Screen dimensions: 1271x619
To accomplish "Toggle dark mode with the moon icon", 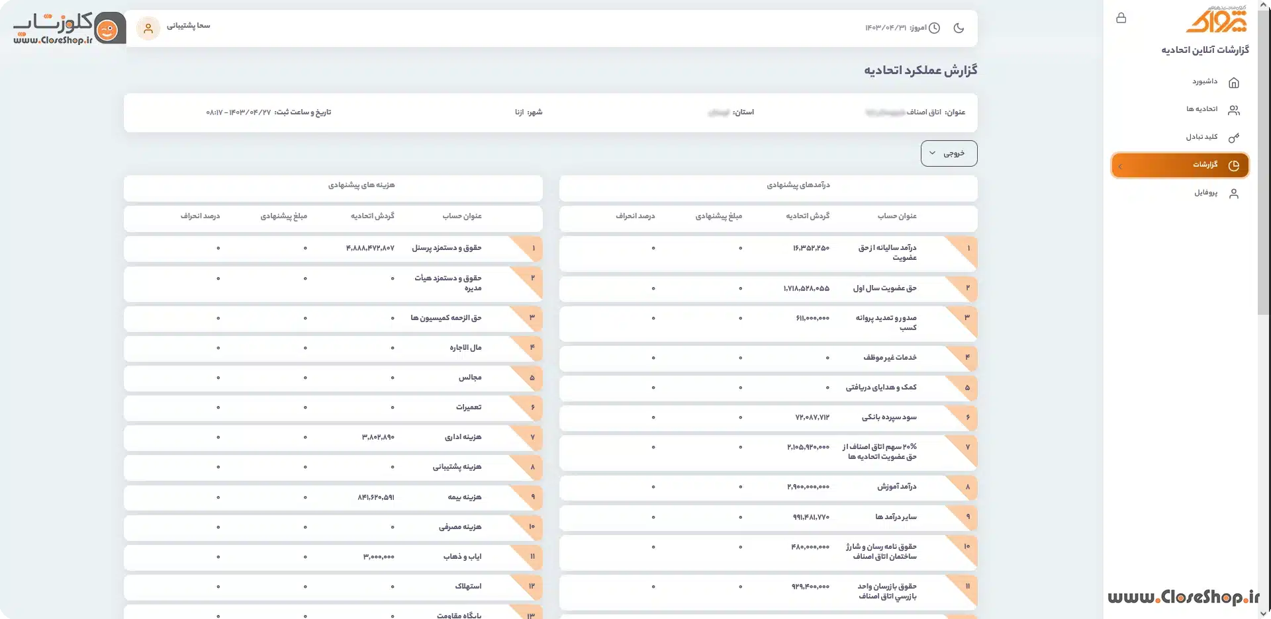I will [959, 28].
